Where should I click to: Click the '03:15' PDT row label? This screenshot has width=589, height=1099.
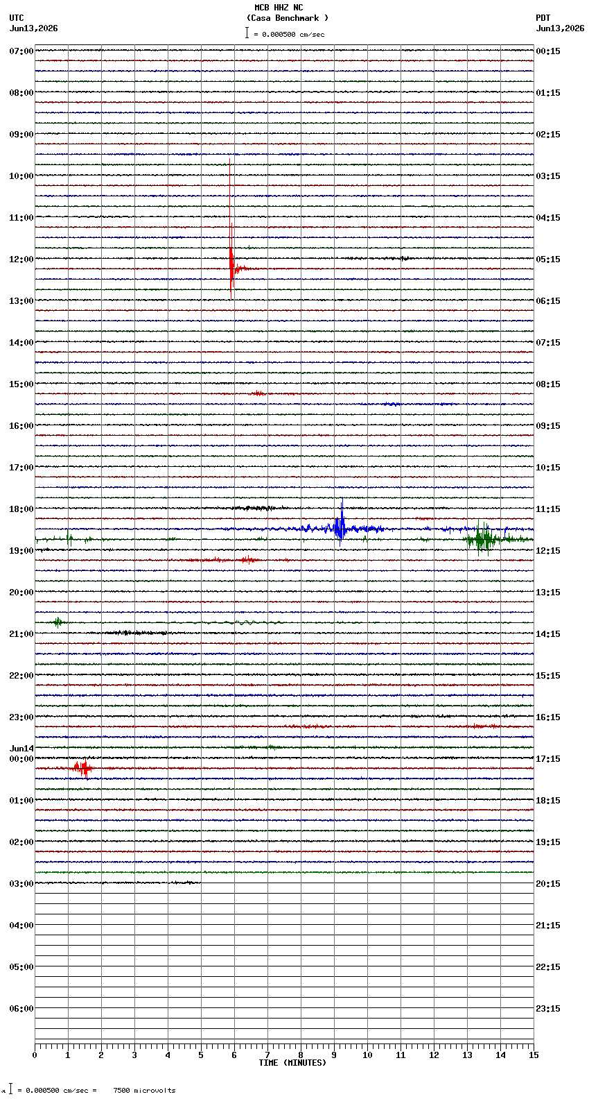coord(548,176)
